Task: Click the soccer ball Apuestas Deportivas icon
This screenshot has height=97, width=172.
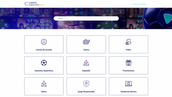Action: 44,63
